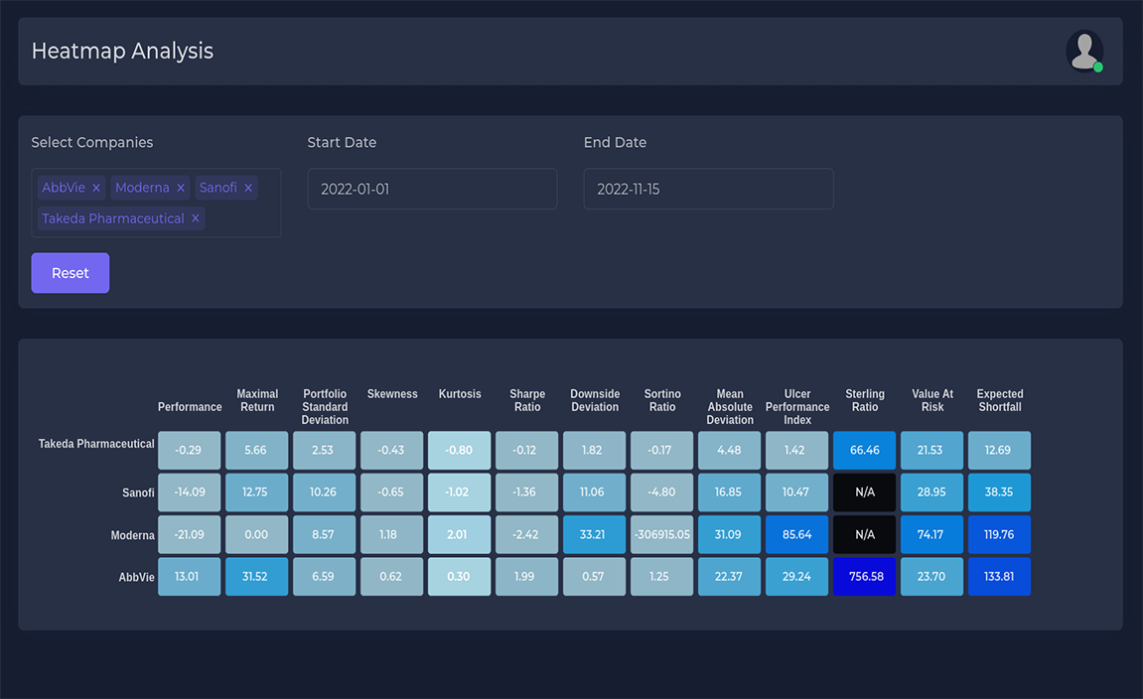Click the Performance column header
Image resolution: width=1143 pixels, height=699 pixels.
(190, 407)
